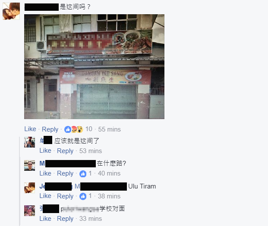Screen dimensions: 268x226
Task: Open the 33 mins timestamp
Action: click(91, 219)
